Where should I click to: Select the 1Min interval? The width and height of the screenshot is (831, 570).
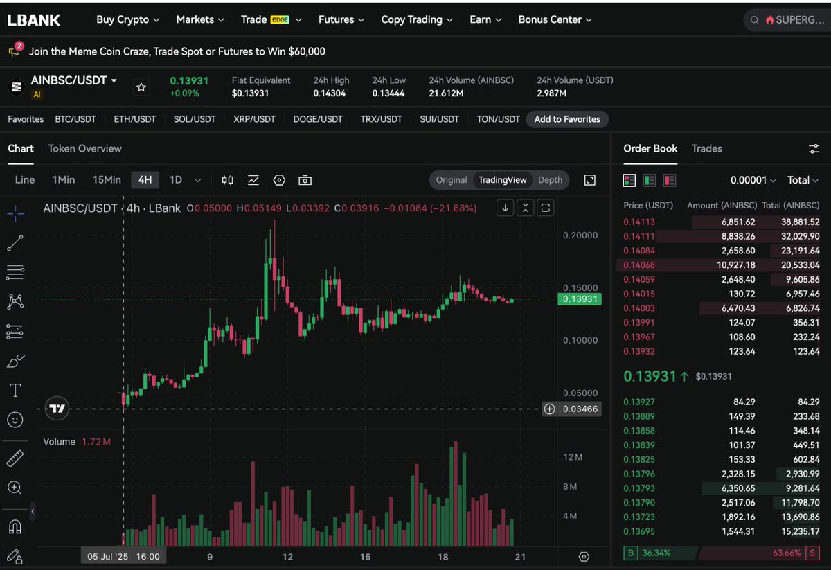point(64,180)
